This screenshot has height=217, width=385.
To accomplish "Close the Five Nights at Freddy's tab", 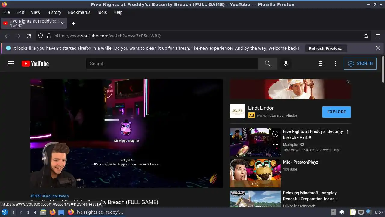I will click(62, 23).
